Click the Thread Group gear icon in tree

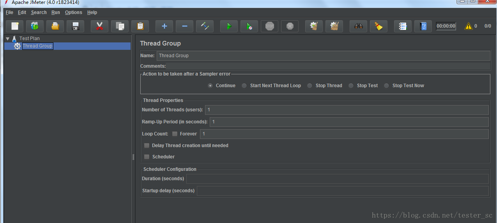click(x=18, y=46)
